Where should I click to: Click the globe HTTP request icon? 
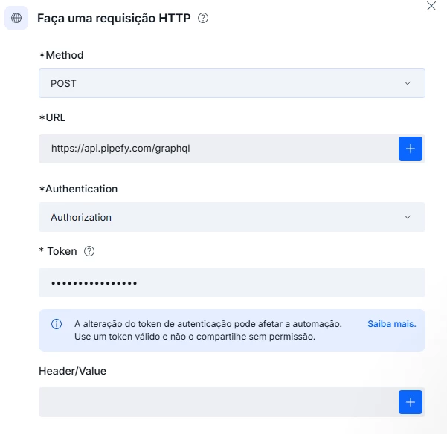[x=16, y=18]
